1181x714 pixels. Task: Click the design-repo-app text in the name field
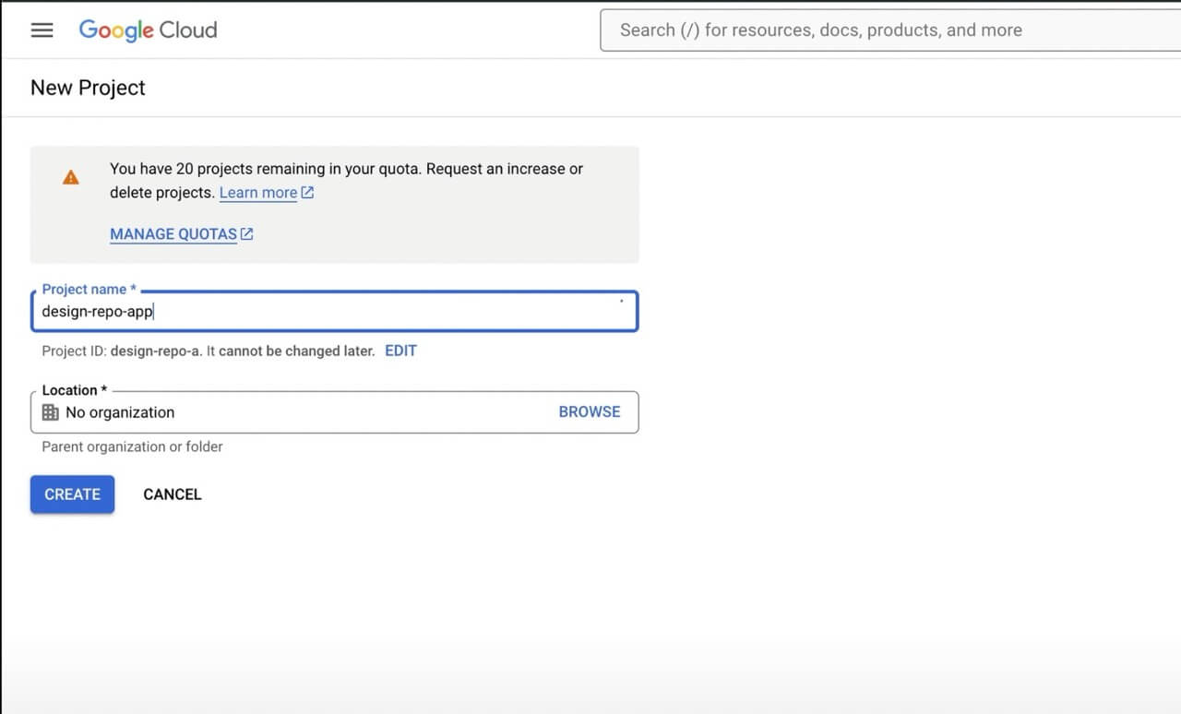point(97,311)
